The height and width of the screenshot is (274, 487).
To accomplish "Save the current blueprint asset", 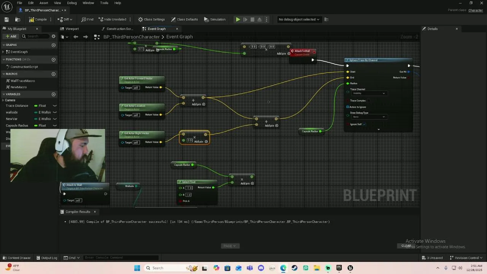I will pos(6,19).
